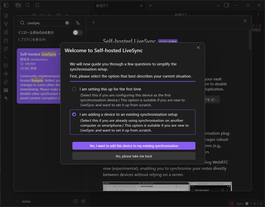Image resolution: width=265 pixels, height=207 pixels.
Task: Click the Sync stop square in the status bar
Action: (x=247, y=203)
